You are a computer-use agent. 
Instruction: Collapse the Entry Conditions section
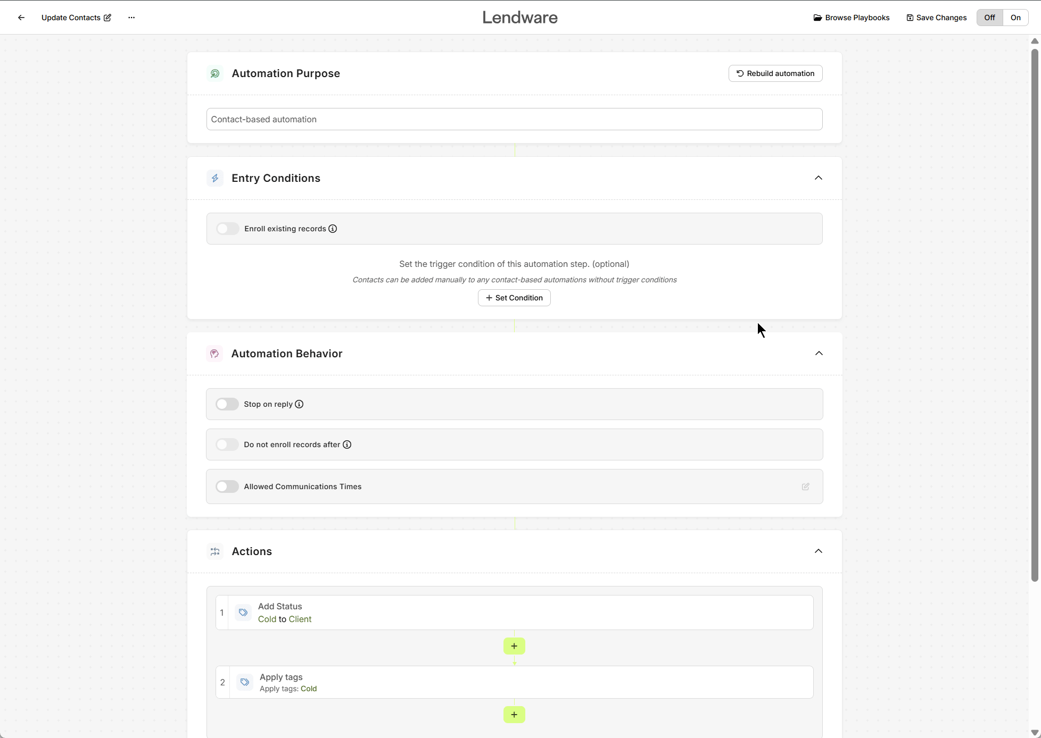(x=819, y=178)
